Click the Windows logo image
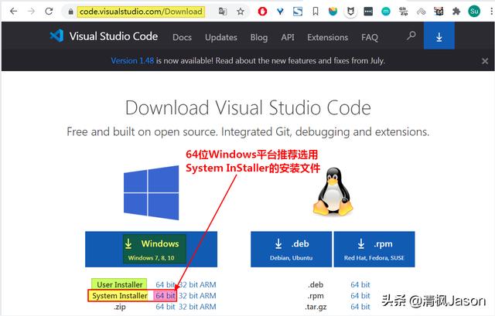 pyautogui.click(x=152, y=192)
